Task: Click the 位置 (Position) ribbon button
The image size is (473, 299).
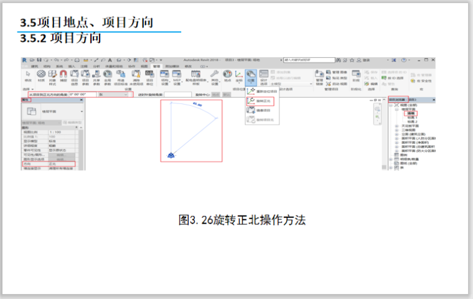Action: (251, 75)
